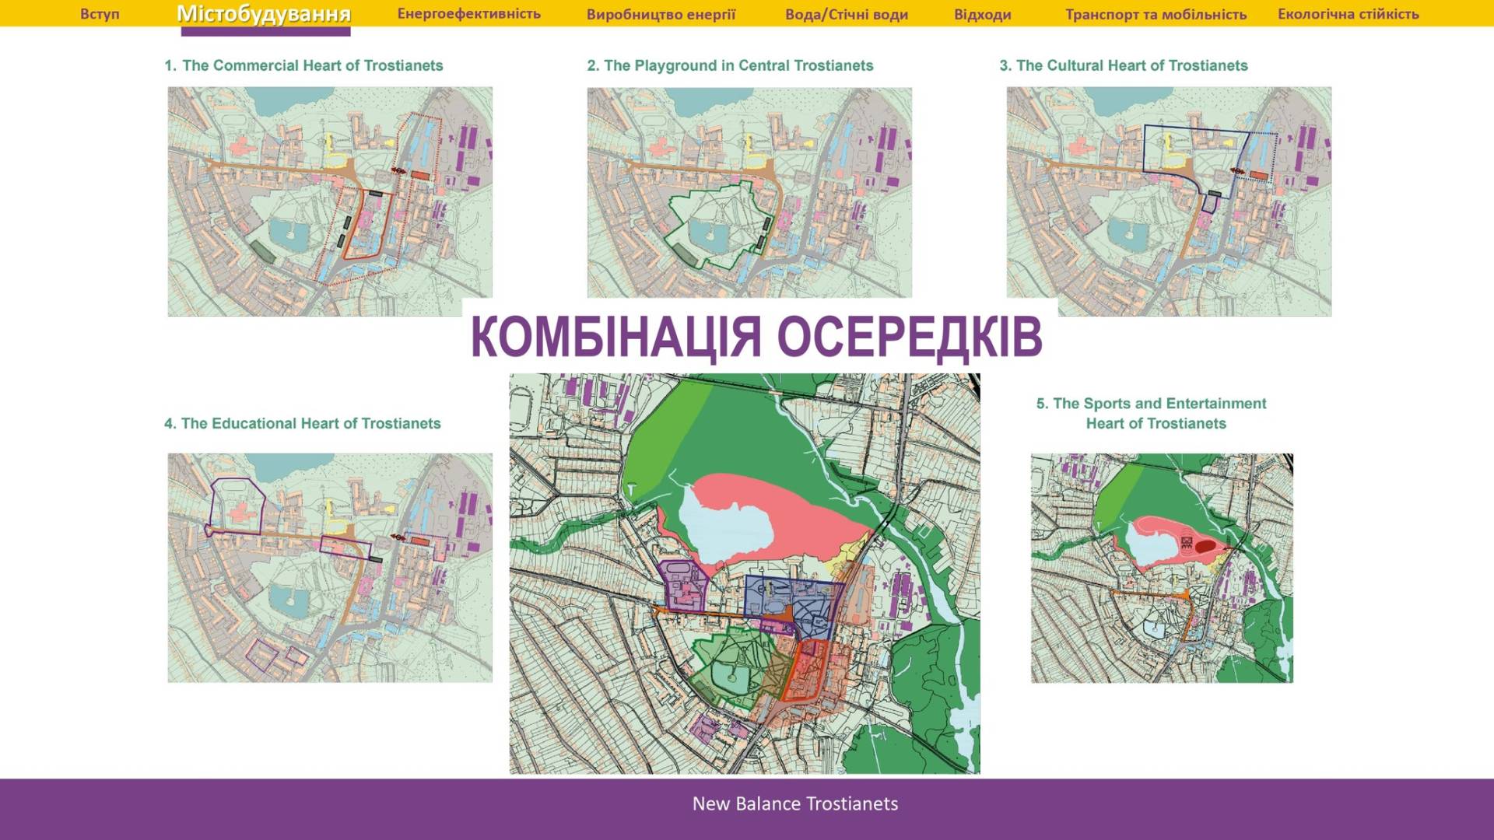Open Екологічна стійкість tab
The height and width of the screenshot is (840, 1494).
(x=1348, y=14)
